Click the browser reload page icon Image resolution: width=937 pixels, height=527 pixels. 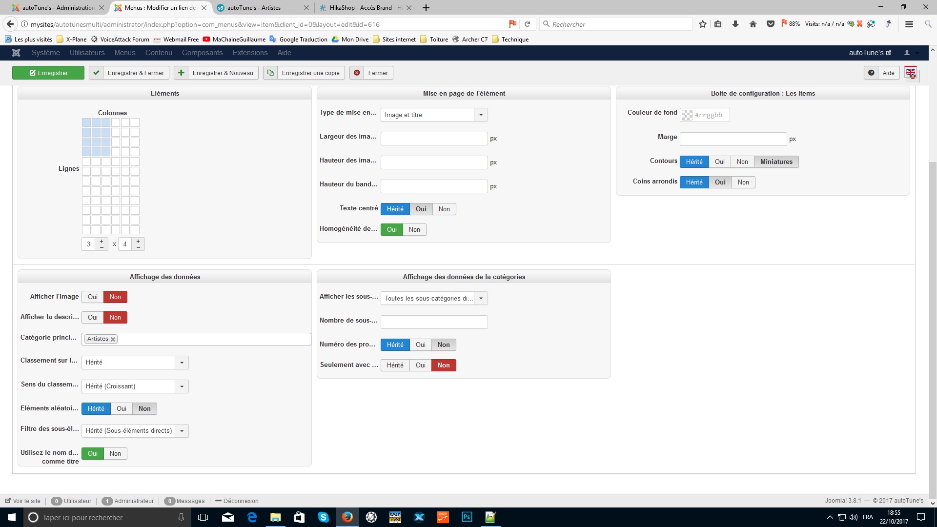(527, 24)
